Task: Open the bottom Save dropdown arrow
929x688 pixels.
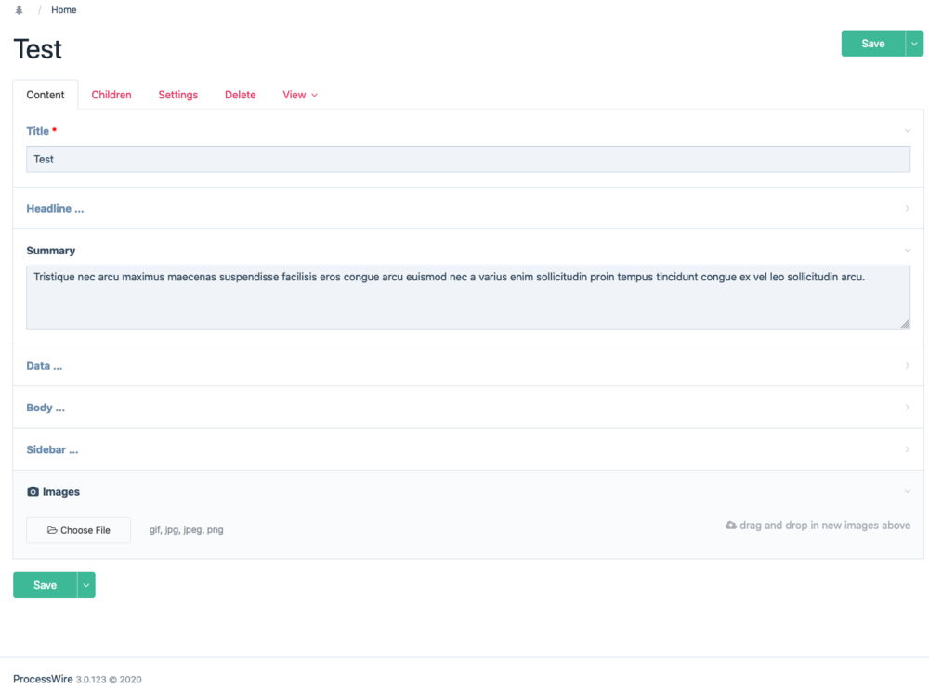Action: [x=86, y=585]
